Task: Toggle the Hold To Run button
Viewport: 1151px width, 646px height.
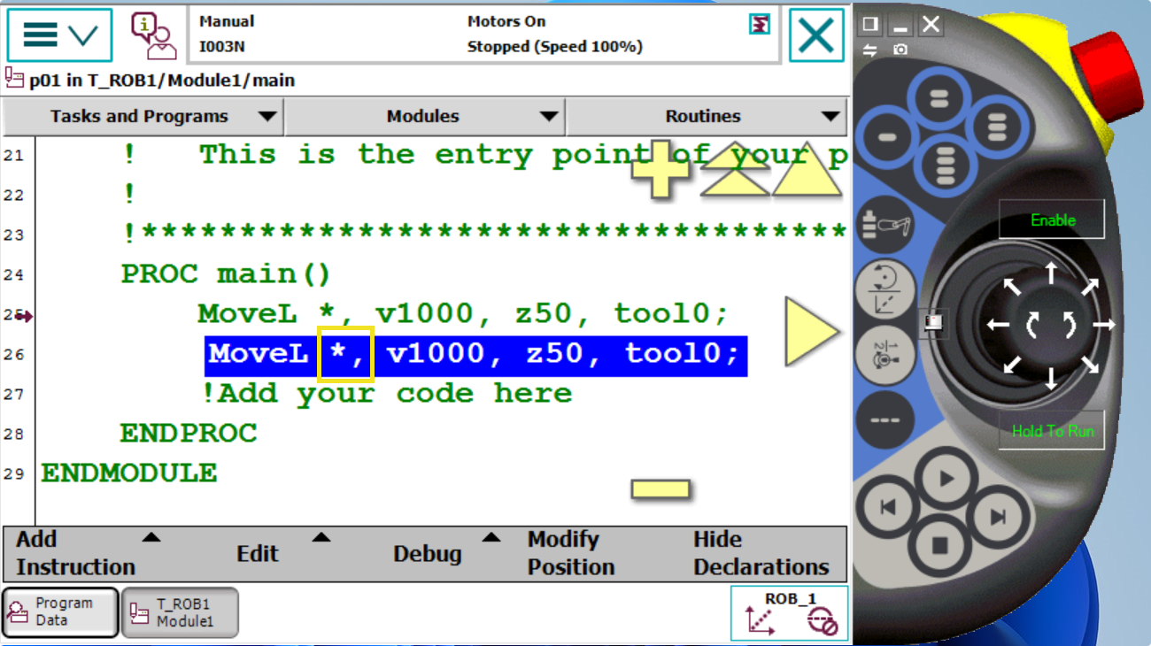Action: [1052, 431]
